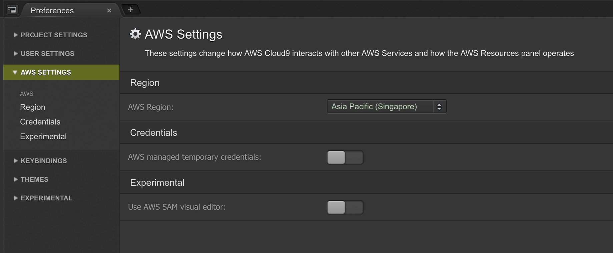Expand the User Settings arrow
The image size is (613, 253).
pos(16,53)
